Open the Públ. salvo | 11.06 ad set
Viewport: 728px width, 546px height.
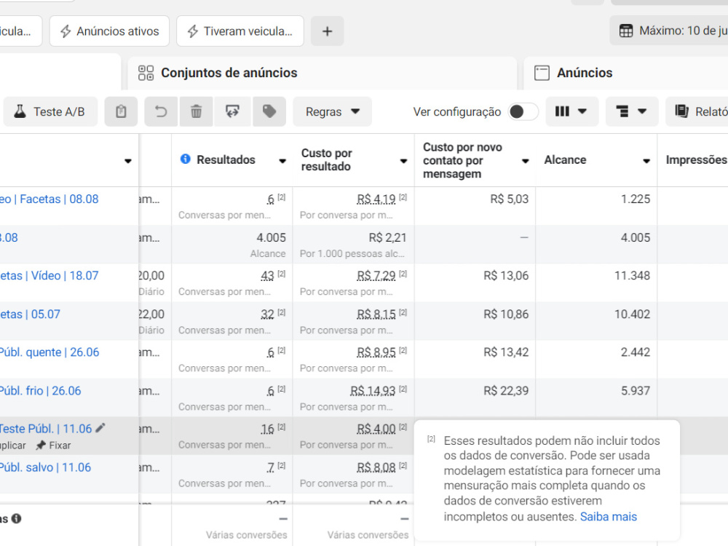point(45,467)
